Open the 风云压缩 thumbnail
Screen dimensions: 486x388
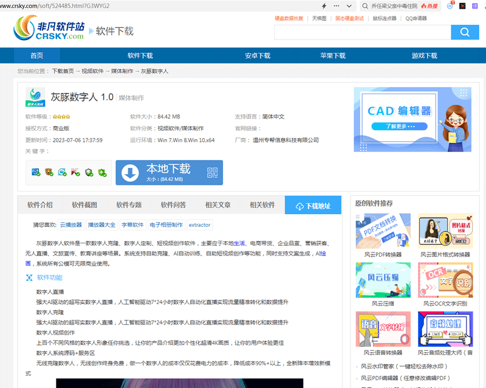(383, 280)
